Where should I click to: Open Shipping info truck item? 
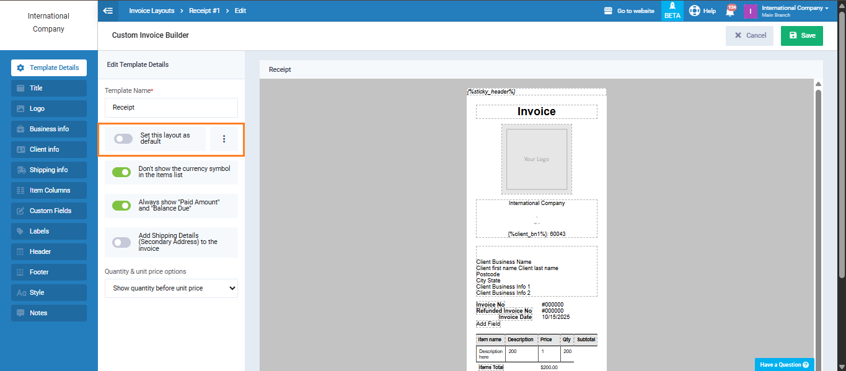pos(49,170)
